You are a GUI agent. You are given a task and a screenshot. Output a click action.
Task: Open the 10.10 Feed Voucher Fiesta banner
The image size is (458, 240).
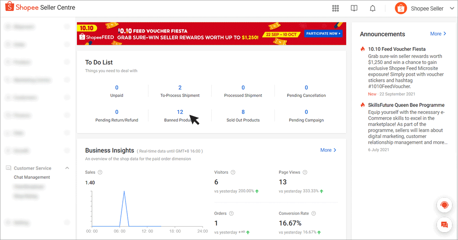coord(212,33)
